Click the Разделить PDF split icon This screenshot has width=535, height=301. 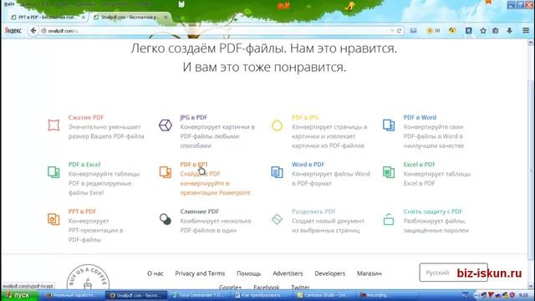277,219
